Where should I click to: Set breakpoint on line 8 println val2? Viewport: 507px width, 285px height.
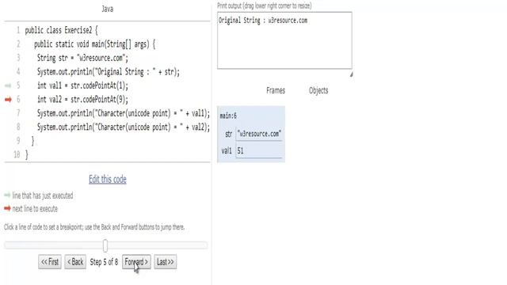(x=124, y=127)
